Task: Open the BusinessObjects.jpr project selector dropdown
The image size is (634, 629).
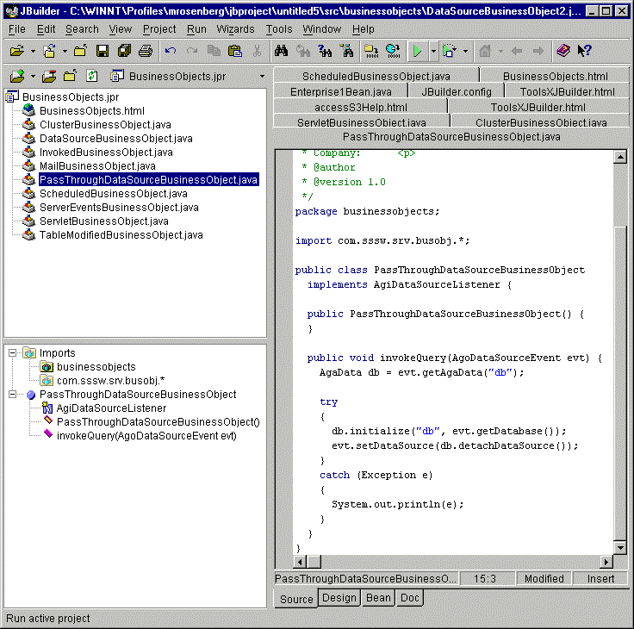Action: (263, 76)
